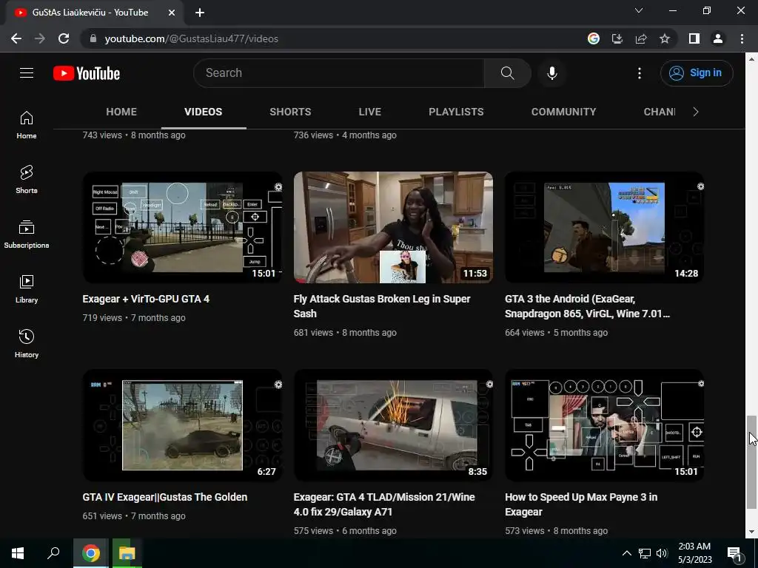758x568 pixels.
Task: Click the Fly Attack kitchen thumbnail
Action: click(393, 228)
